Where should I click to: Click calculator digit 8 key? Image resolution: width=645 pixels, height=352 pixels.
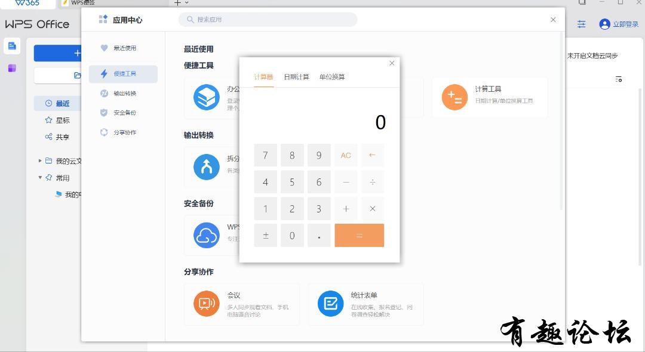pos(292,155)
